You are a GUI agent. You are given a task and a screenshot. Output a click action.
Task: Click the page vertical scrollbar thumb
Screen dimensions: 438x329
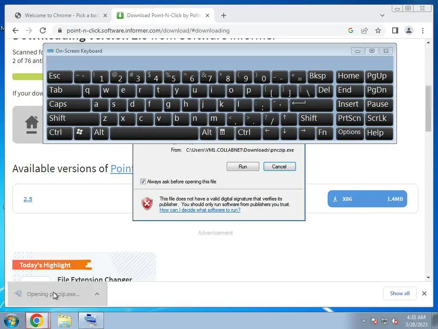point(428,108)
